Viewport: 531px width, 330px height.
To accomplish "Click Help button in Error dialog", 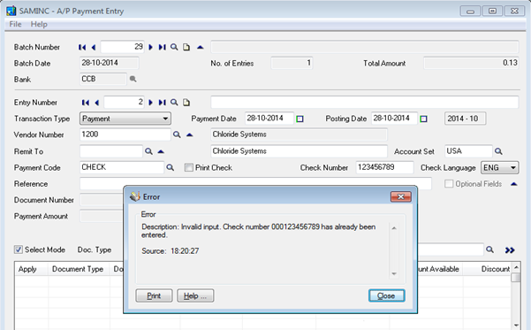I will [x=195, y=295].
